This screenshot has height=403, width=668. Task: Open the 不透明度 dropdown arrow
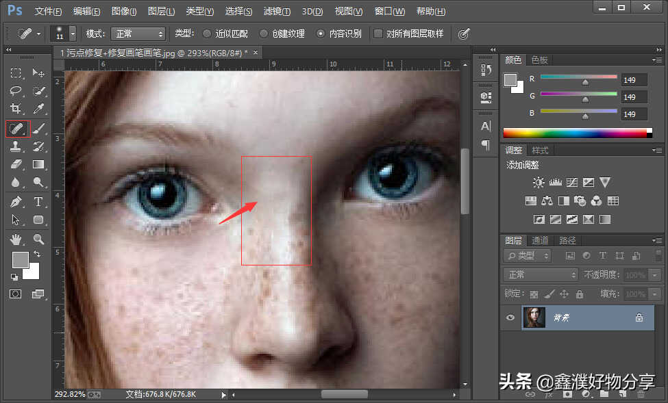[x=655, y=275]
